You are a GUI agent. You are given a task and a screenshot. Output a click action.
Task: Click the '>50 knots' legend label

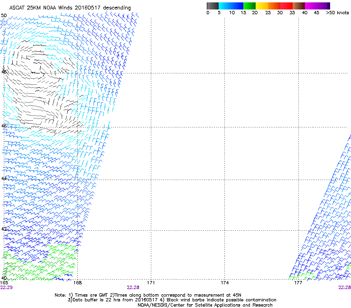click(x=337, y=13)
